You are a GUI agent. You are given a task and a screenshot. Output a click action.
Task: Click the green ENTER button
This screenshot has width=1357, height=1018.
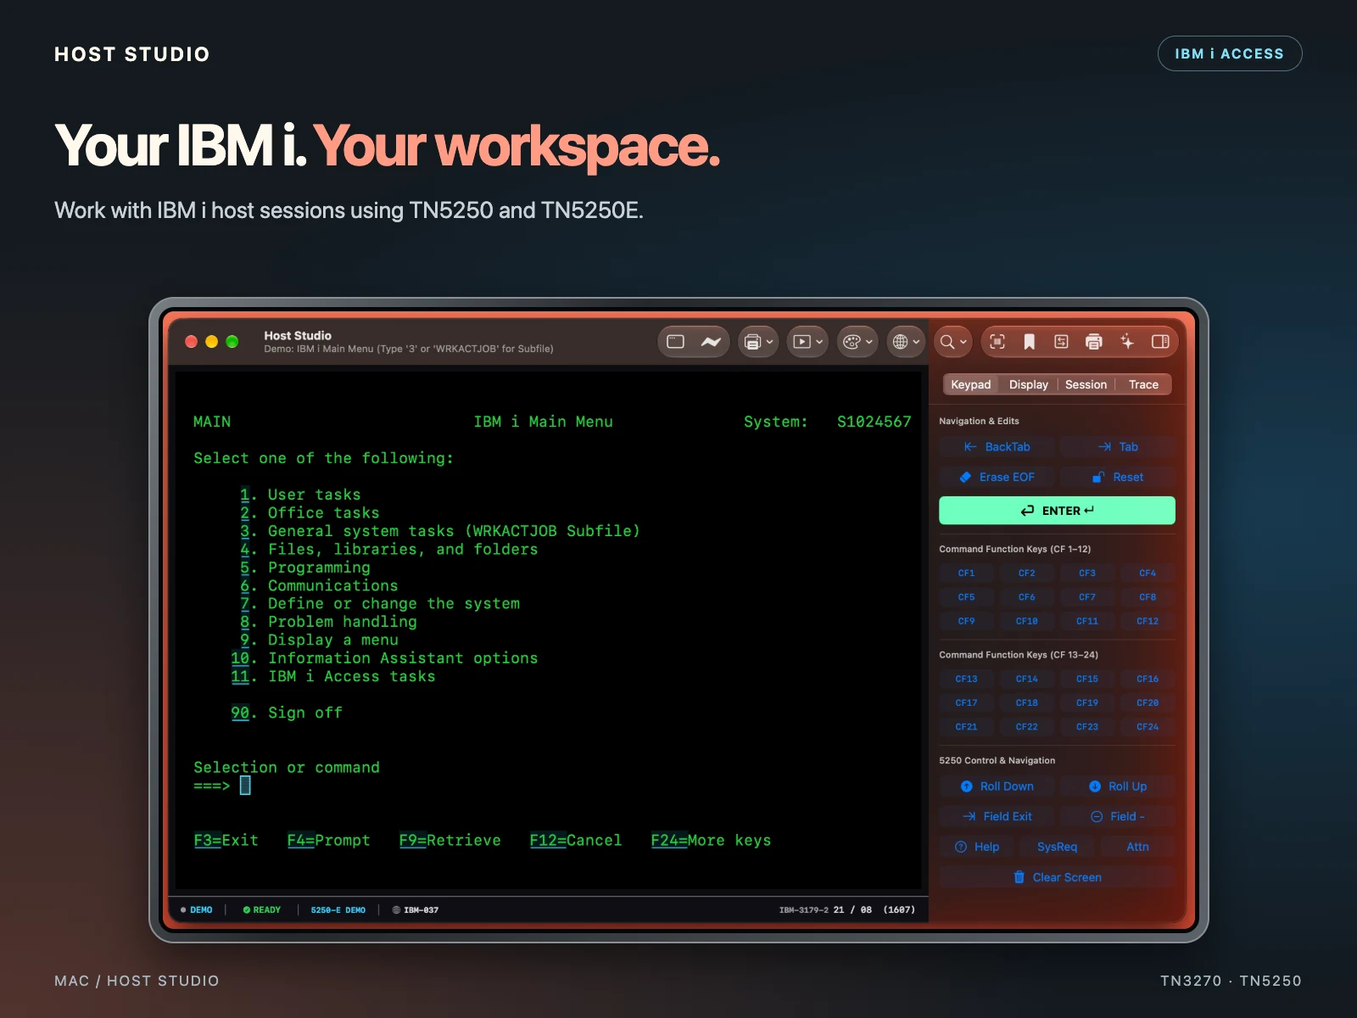tap(1057, 511)
